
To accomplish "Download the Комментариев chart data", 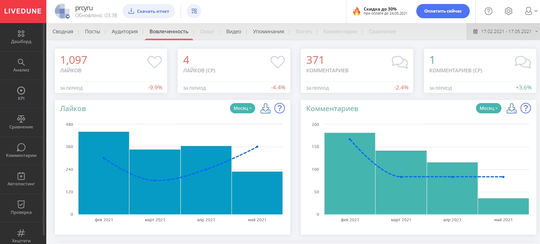I will (x=511, y=108).
